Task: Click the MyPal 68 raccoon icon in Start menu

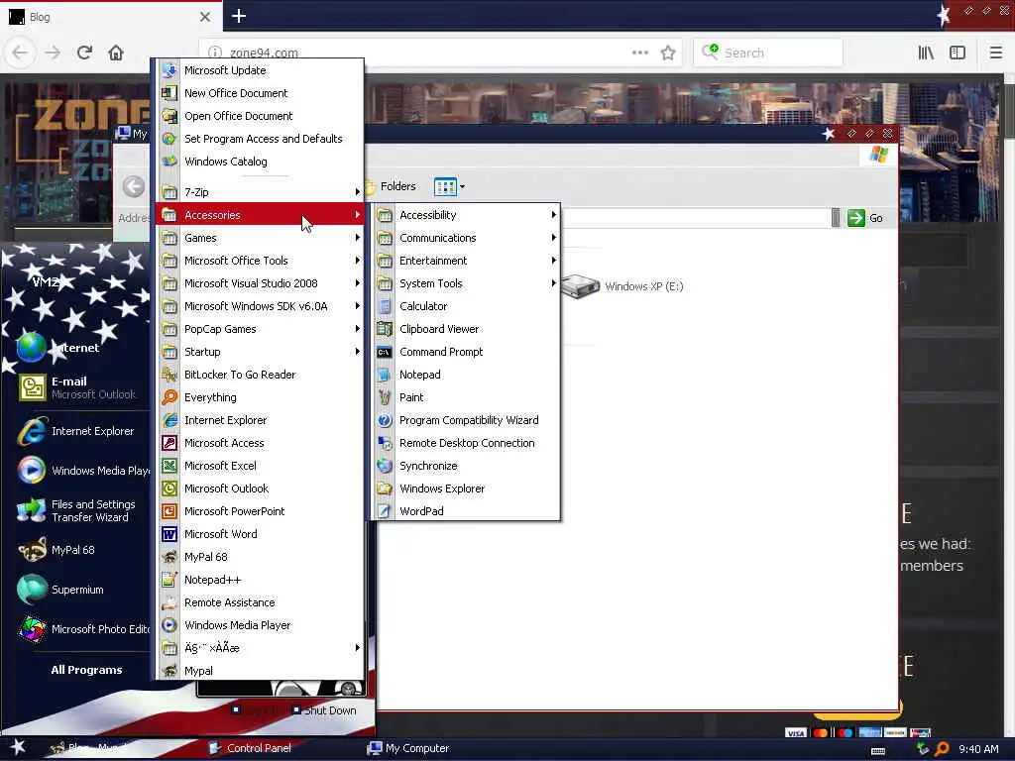Action: (32, 549)
